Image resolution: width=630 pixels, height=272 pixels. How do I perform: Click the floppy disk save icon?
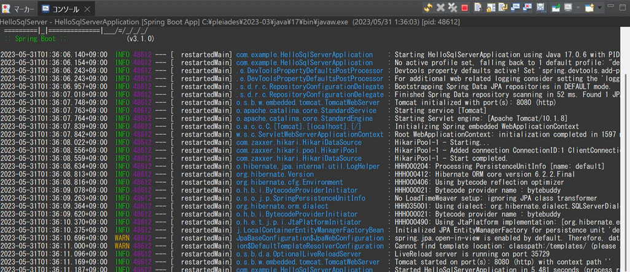541,7
